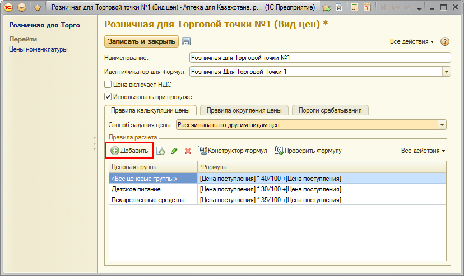Viewport: 464px width, 276px height.
Task: Uncheck Использовать при продаже checkbox
Action: 108,96
